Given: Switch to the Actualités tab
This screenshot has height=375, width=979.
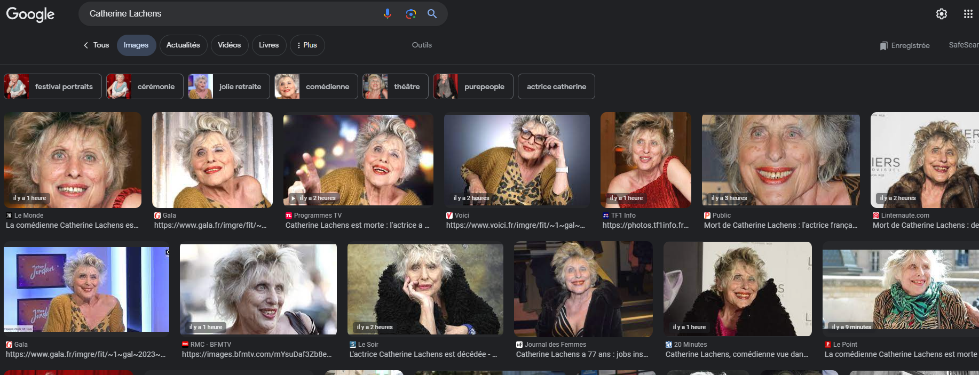Looking at the screenshot, I should coord(183,45).
